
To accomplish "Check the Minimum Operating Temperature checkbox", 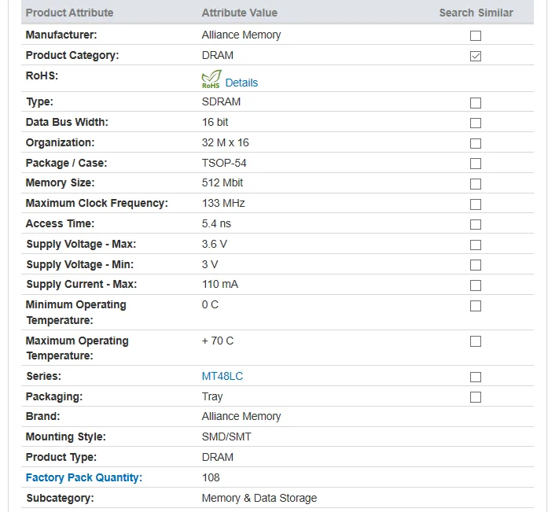I will [x=475, y=306].
